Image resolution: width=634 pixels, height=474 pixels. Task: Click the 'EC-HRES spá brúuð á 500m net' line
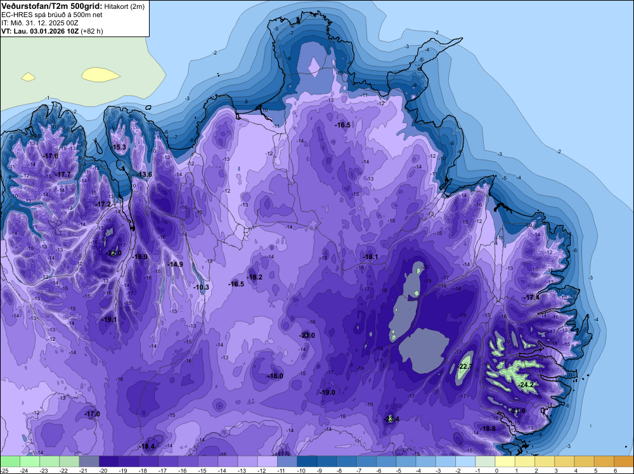point(52,15)
